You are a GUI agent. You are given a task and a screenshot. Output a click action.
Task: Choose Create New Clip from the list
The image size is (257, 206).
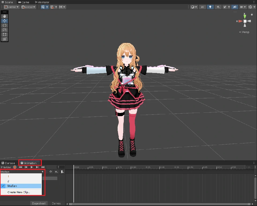(x=19, y=192)
